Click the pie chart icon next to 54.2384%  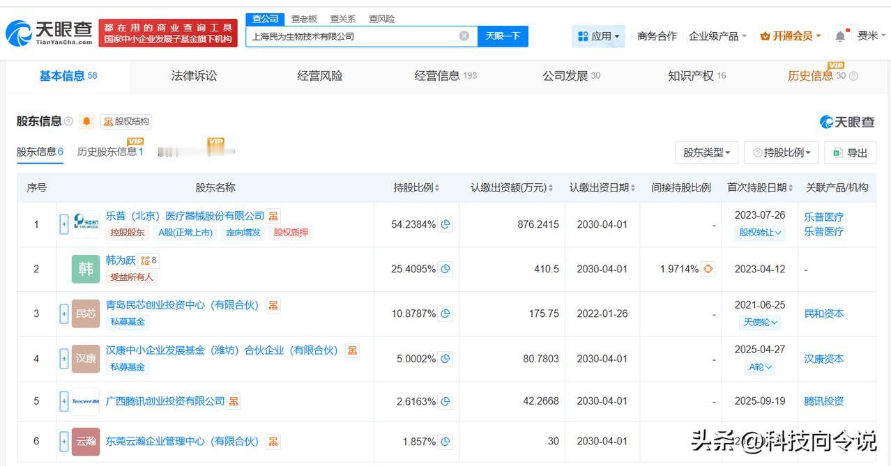click(445, 224)
